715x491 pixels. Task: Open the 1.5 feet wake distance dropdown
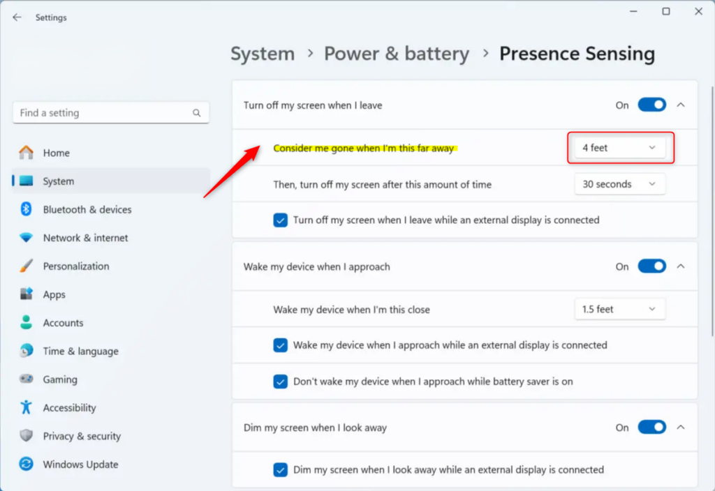620,309
